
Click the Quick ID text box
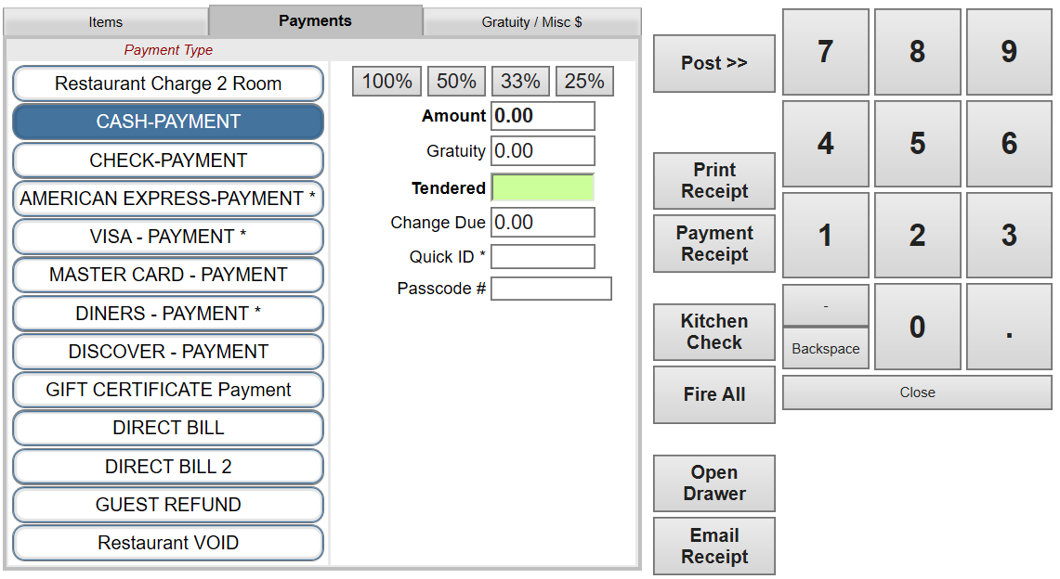[543, 257]
